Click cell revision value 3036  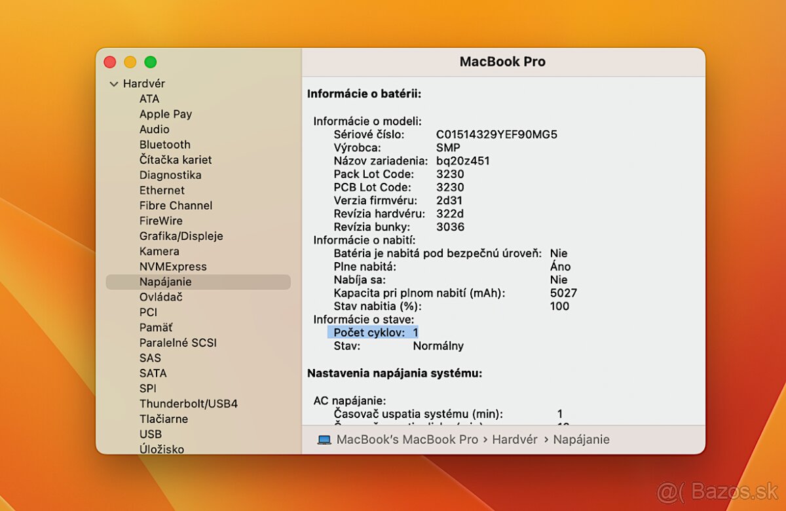(x=451, y=227)
